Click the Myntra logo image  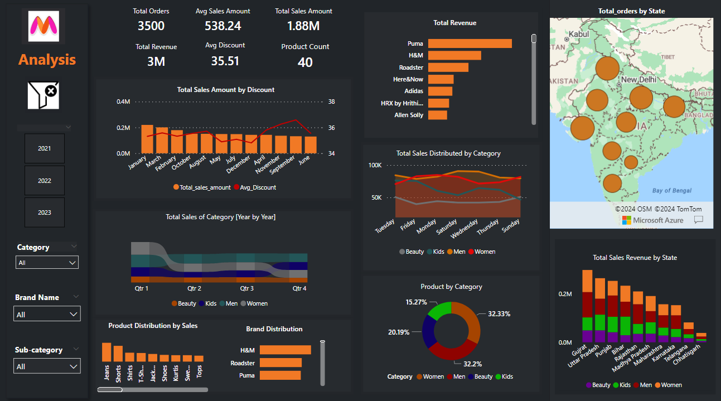coord(43,26)
